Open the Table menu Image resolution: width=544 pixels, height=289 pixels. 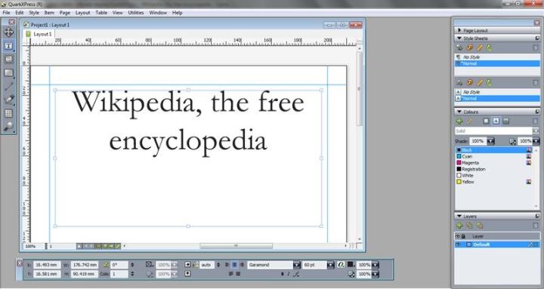point(101,13)
